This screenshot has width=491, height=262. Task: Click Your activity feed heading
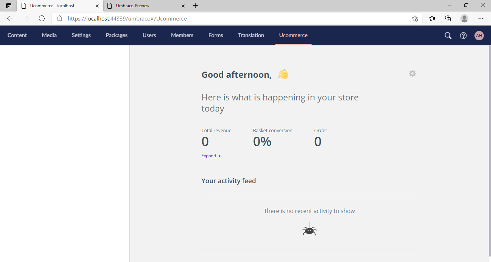click(x=229, y=181)
